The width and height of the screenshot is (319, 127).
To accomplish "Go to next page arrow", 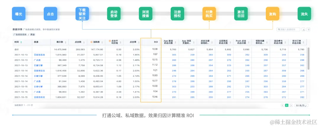I will (x=291, y=105).
